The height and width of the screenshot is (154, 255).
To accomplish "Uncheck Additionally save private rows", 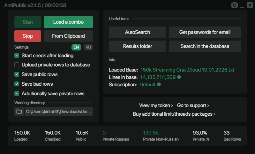I will (17, 94).
